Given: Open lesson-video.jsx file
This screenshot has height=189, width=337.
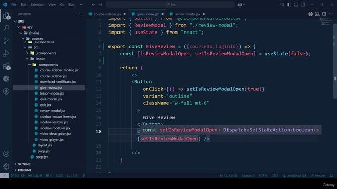Looking at the screenshot, I should (52, 93).
